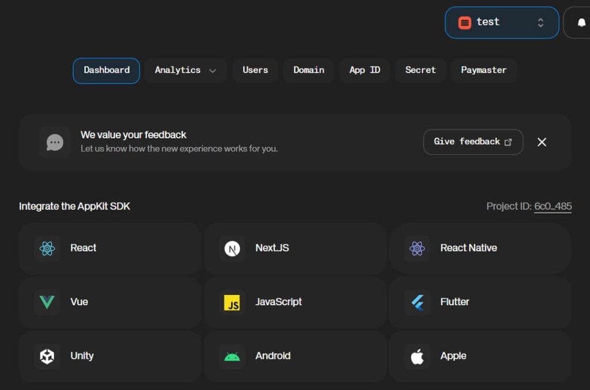Click the Unity cube icon
The width and height of the screenshot is (590, 390).
point(47,356)
